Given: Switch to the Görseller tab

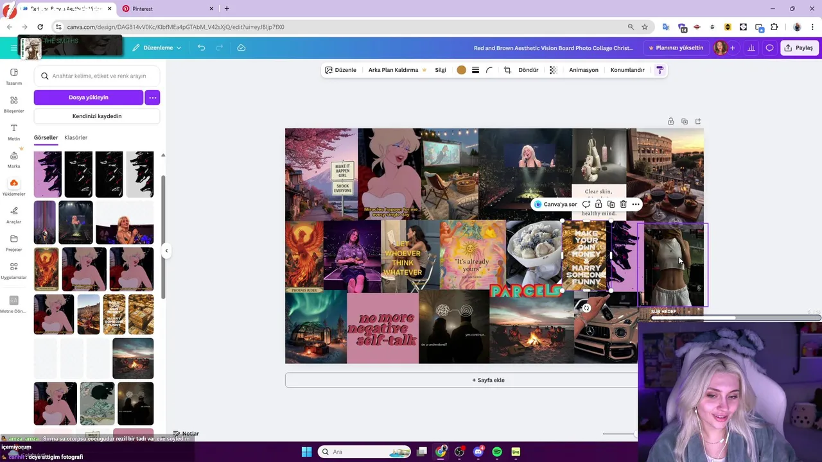Looking at the screenshot, I should point(46,137).
